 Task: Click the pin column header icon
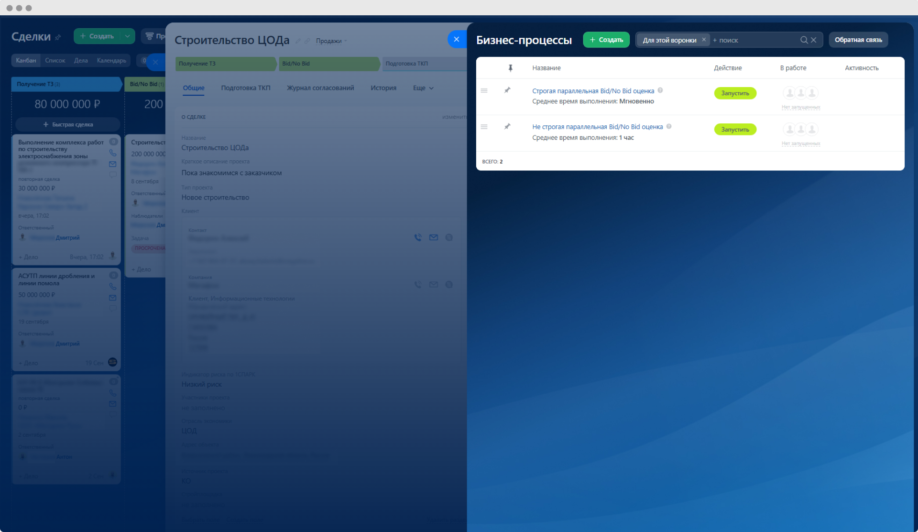(x=510, y=68)
